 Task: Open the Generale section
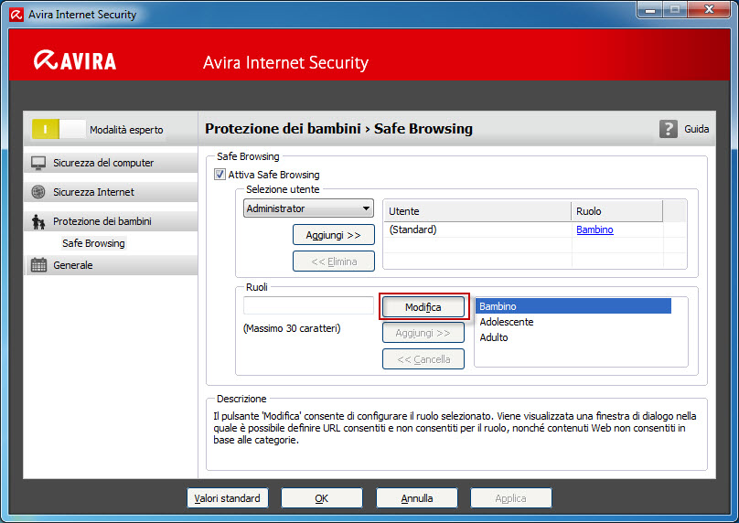click(x=111, y=265)
